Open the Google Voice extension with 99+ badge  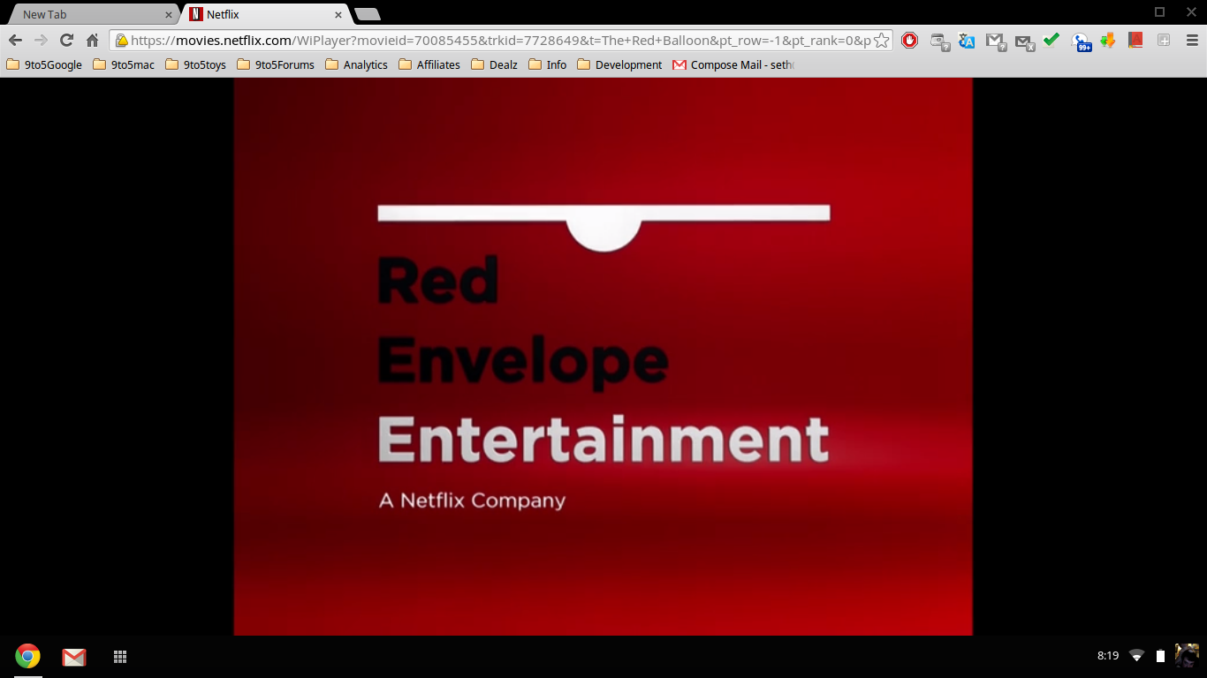click(x=1081, y=41)
